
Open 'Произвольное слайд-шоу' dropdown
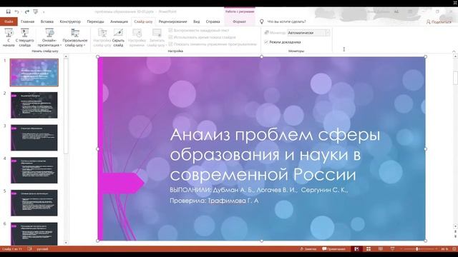pos(75,38)
